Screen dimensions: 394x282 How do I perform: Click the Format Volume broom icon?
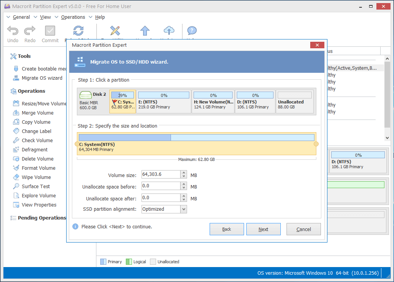[16, 168]
